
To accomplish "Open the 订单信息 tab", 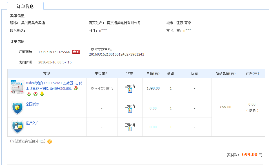I will 25,6.
